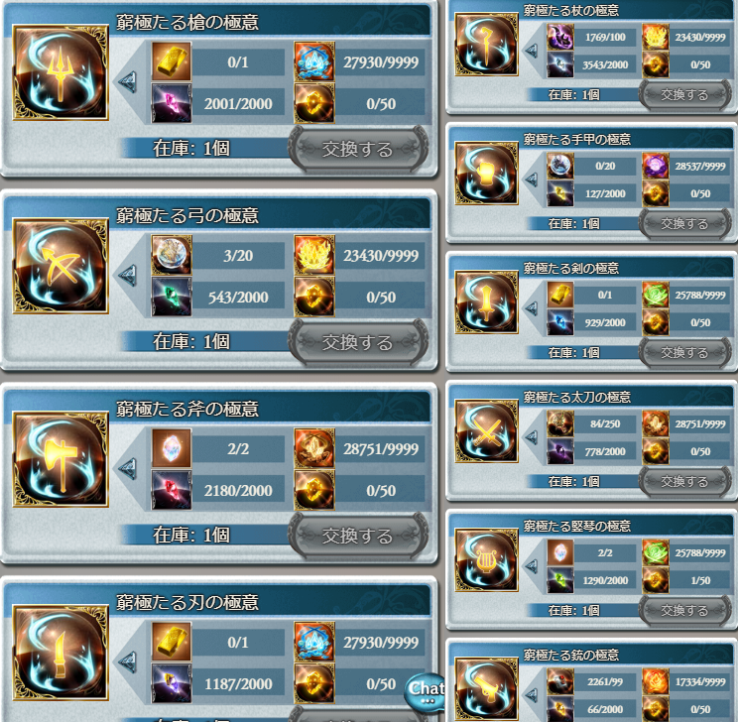738x722 pixels.
Task: Click the staff mastery item icon
Action: pos(487,45)
